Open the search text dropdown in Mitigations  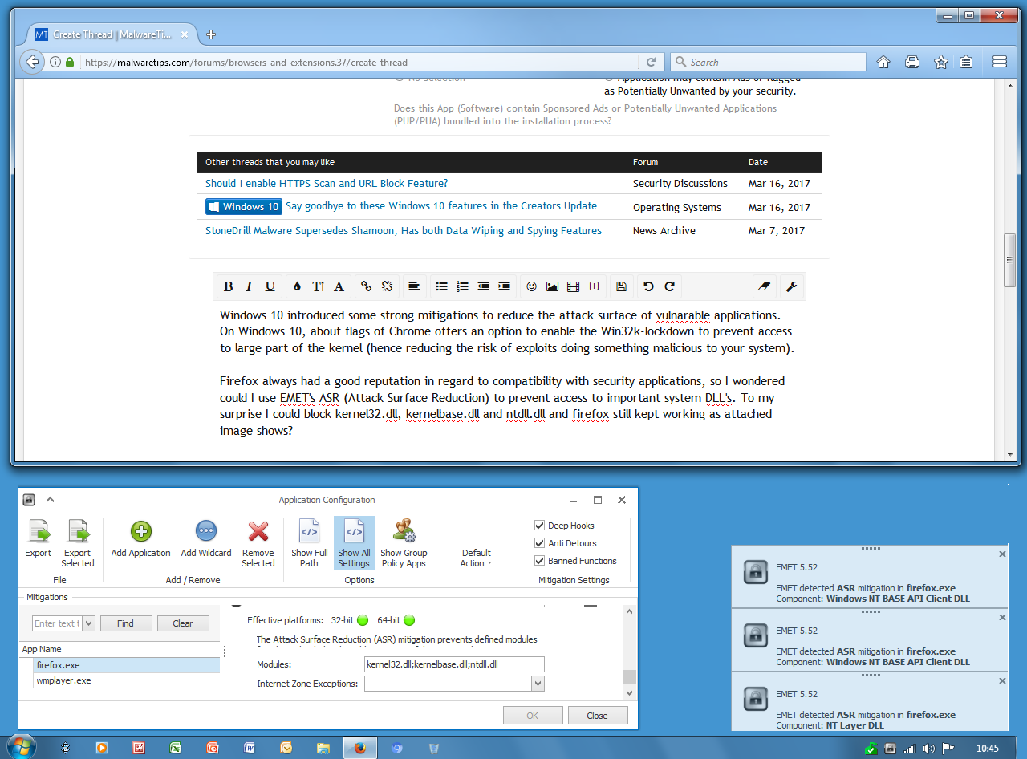point(88,623)
